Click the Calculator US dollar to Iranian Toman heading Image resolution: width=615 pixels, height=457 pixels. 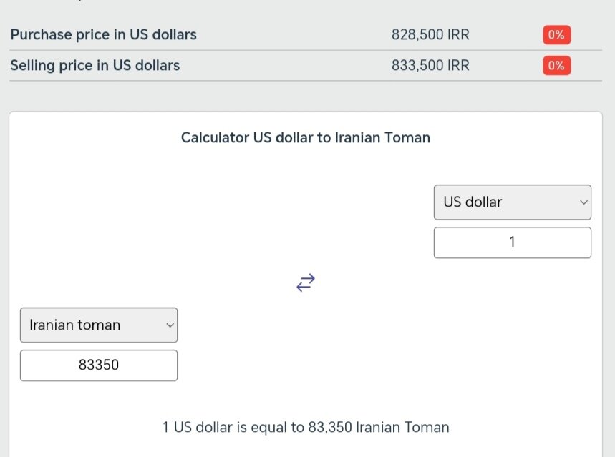pyautogui.click(x=306, y=137)
